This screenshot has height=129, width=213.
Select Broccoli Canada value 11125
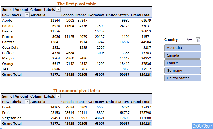click(x=69, y=37)
